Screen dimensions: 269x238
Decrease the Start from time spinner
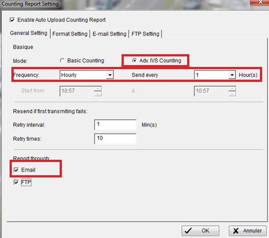pyautogui.click(x=98, y=94)
